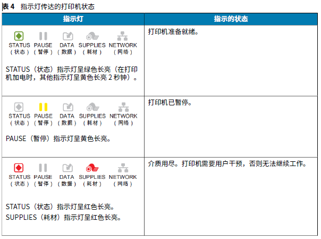Click the gray PAUSE icon in first row
Screen dimensions: 321x239
click(x=43, y=36)
